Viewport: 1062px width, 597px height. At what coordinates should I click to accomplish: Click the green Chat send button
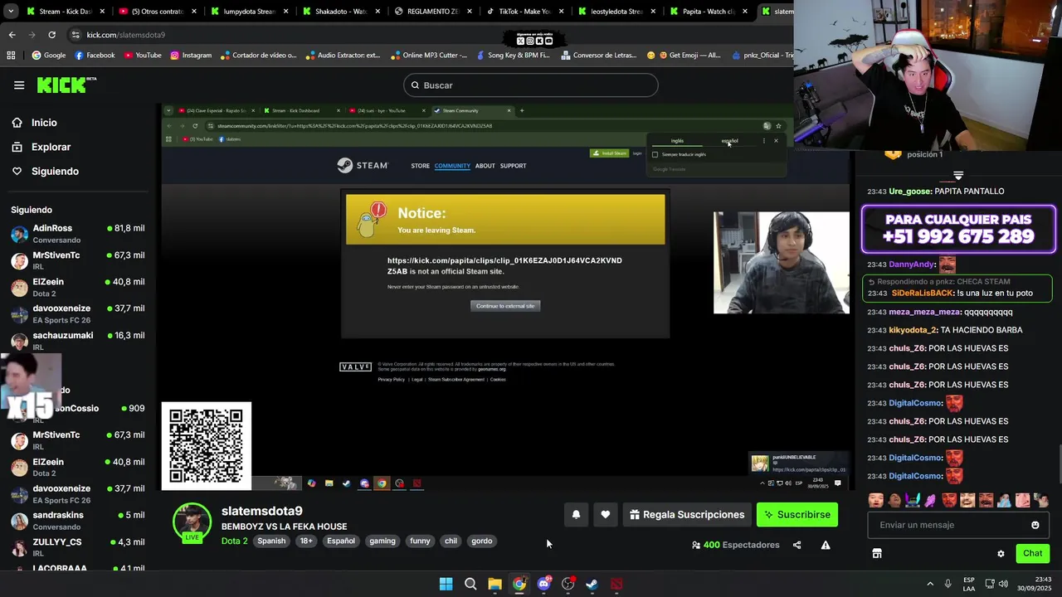(x=1032, y=553)
